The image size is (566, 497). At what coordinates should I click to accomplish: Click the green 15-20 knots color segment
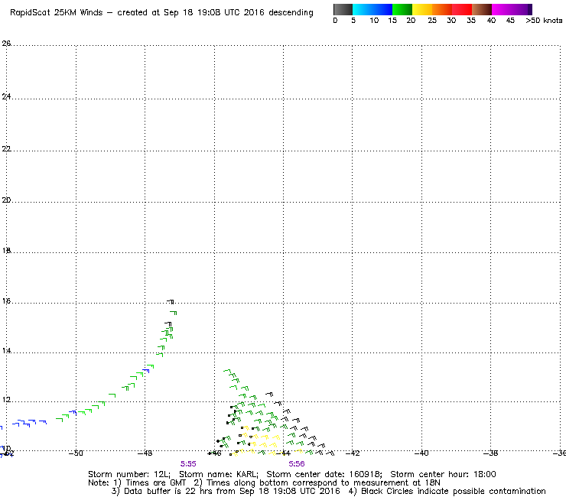402,9
